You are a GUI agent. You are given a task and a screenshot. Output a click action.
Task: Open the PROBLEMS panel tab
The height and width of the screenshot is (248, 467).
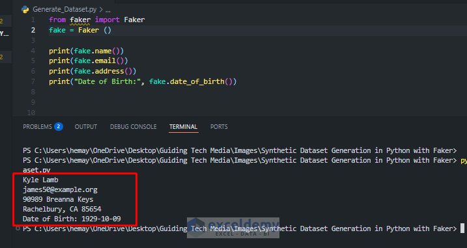pyautogui.click(x=38, y=127)
